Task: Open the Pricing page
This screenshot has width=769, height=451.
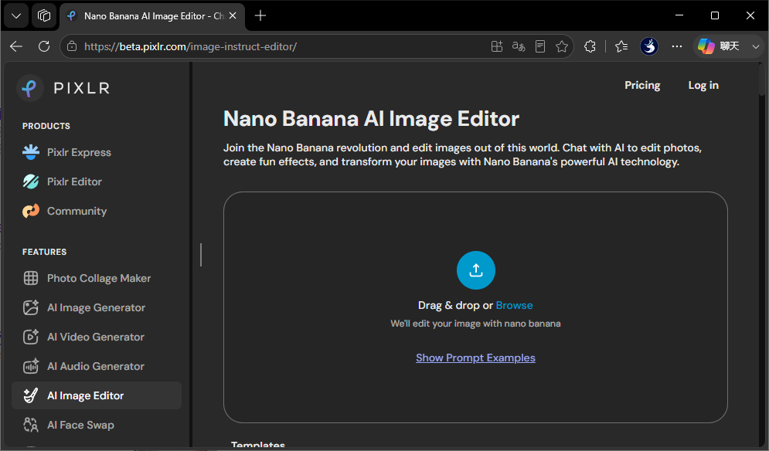Action: 642,85
